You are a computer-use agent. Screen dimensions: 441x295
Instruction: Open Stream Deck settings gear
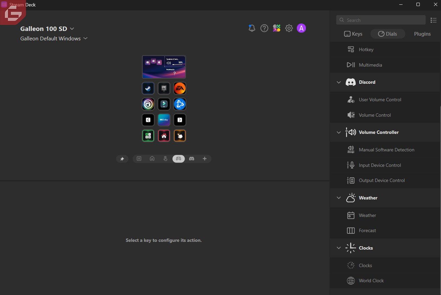pos(289,28)
